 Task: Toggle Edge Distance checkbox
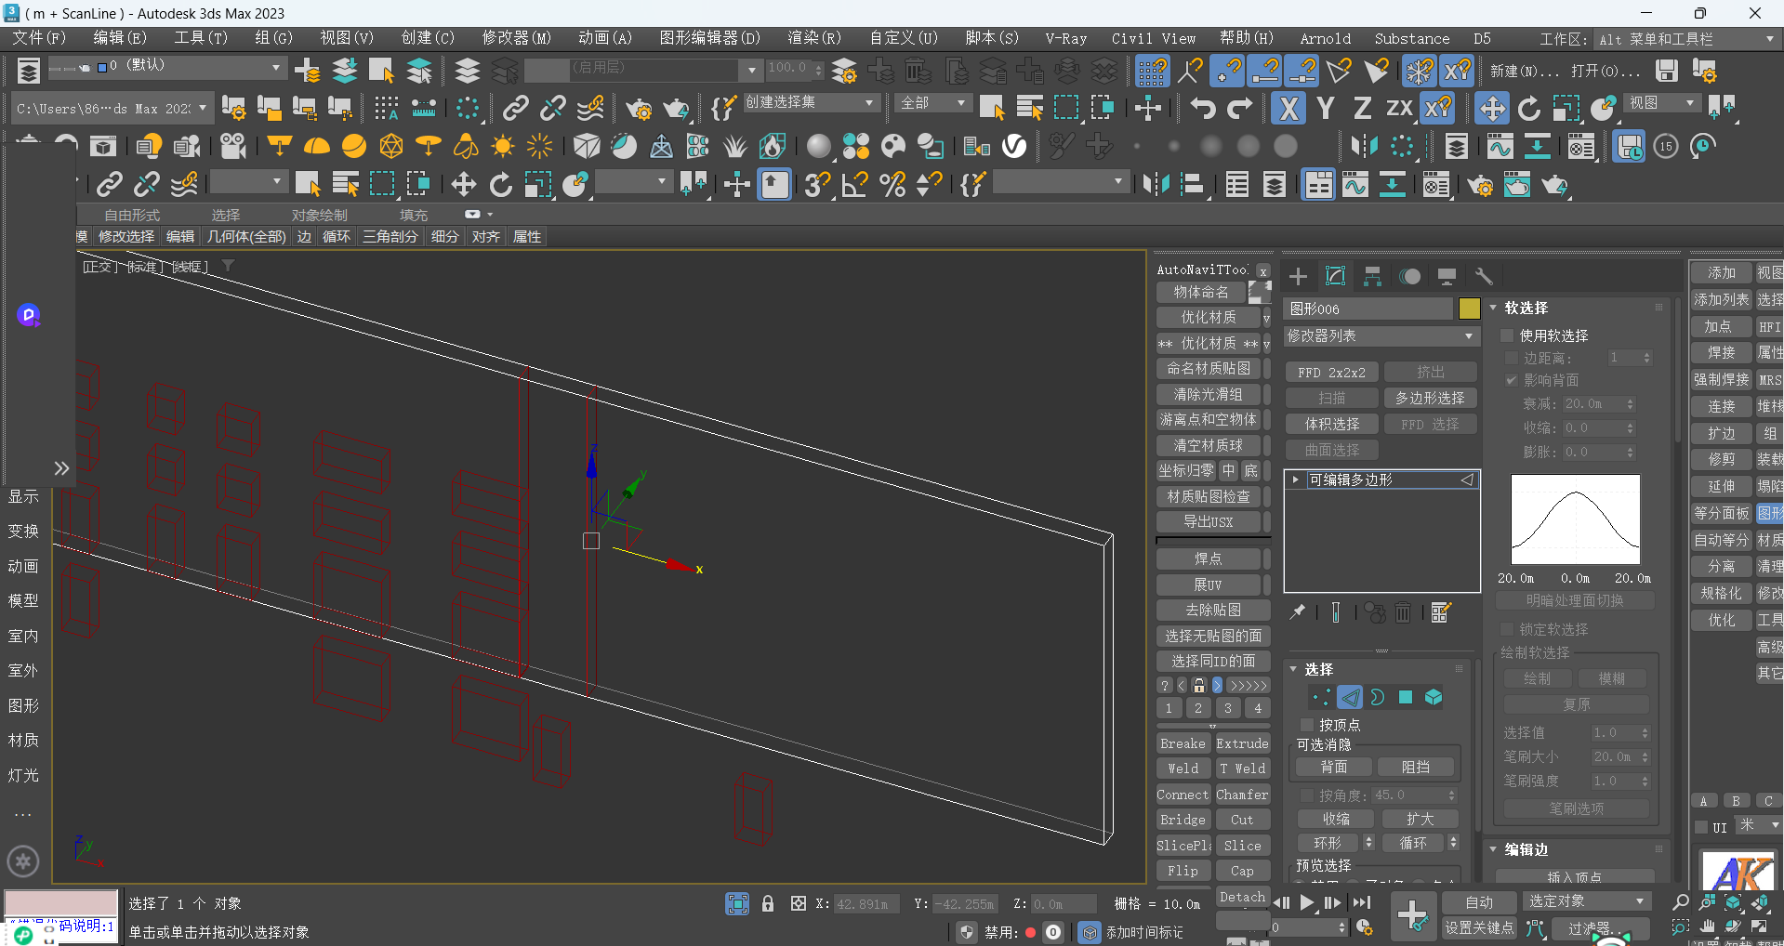(1512, 358)
